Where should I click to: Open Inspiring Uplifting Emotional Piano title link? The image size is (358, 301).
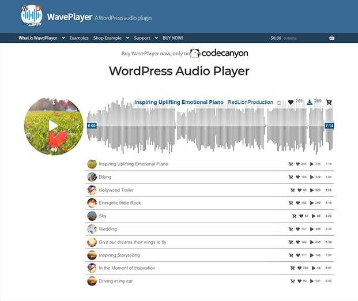pyautogui.click(x=179, y=102)
